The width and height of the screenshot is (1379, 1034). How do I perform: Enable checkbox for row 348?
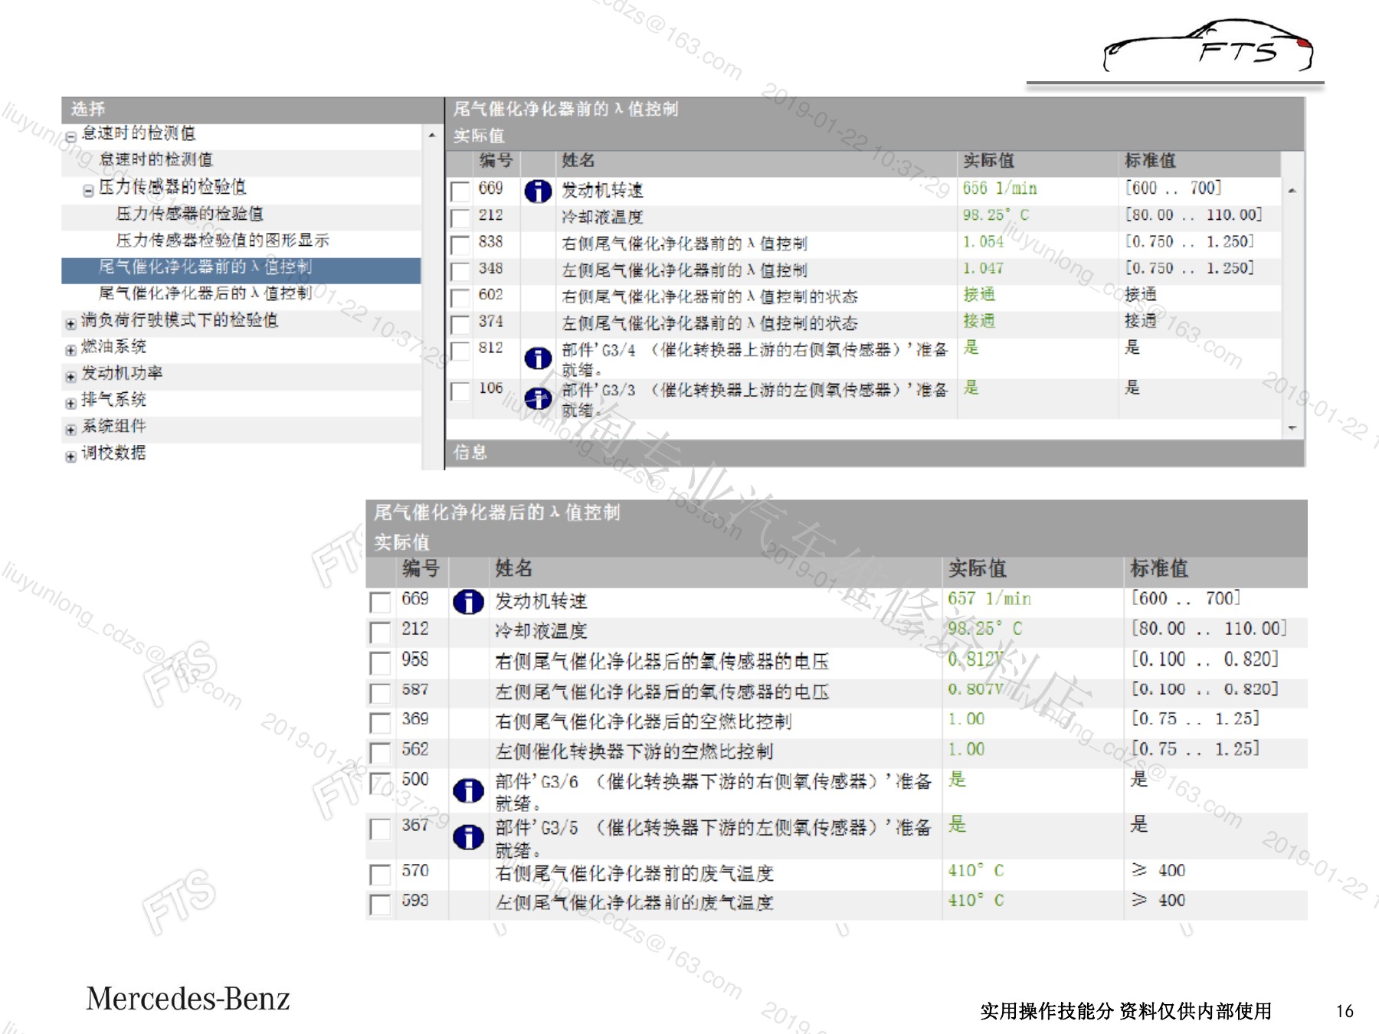(x=460, y=271)
